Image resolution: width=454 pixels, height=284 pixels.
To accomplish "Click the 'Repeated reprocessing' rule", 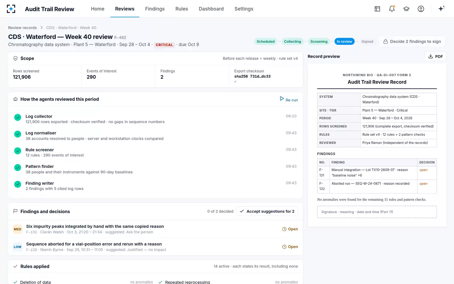I will point(188,282).
